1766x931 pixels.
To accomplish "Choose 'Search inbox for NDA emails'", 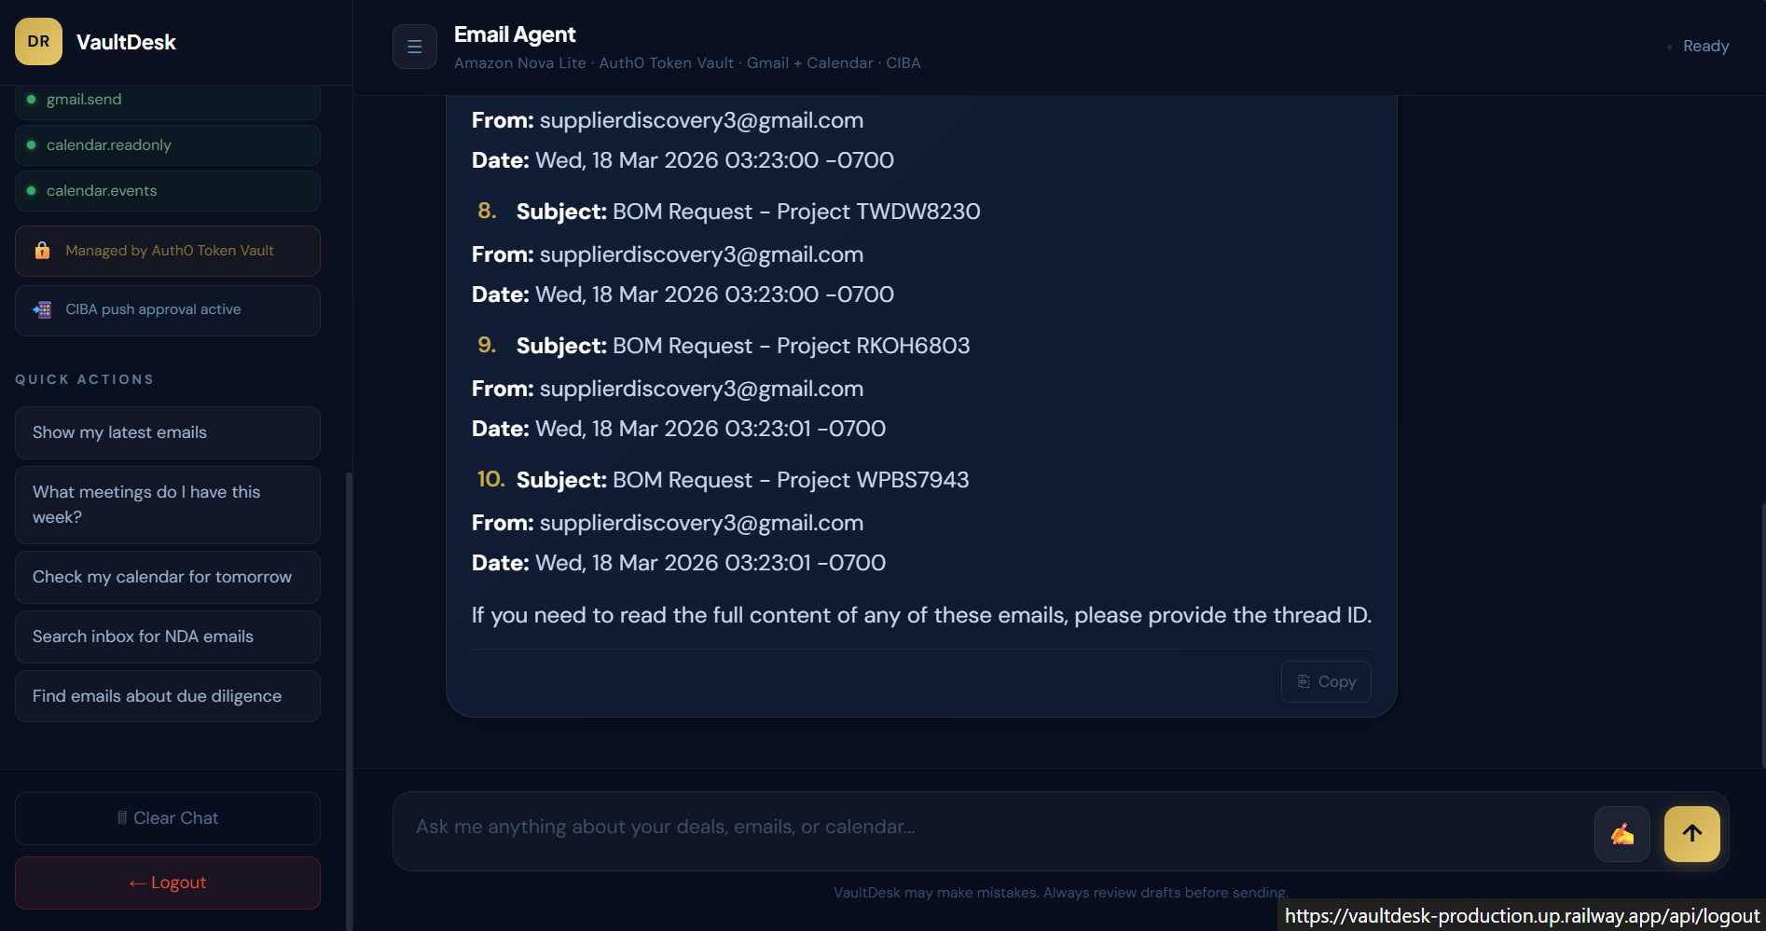I will (x=168, y=637).
